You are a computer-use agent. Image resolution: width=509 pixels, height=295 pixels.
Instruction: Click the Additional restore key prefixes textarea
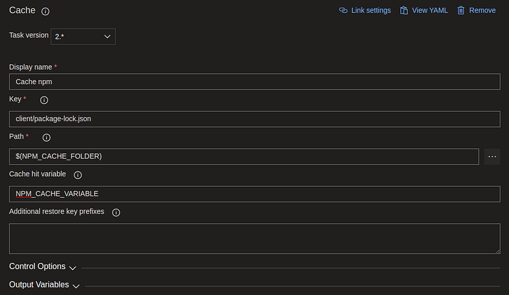(254, 238)
